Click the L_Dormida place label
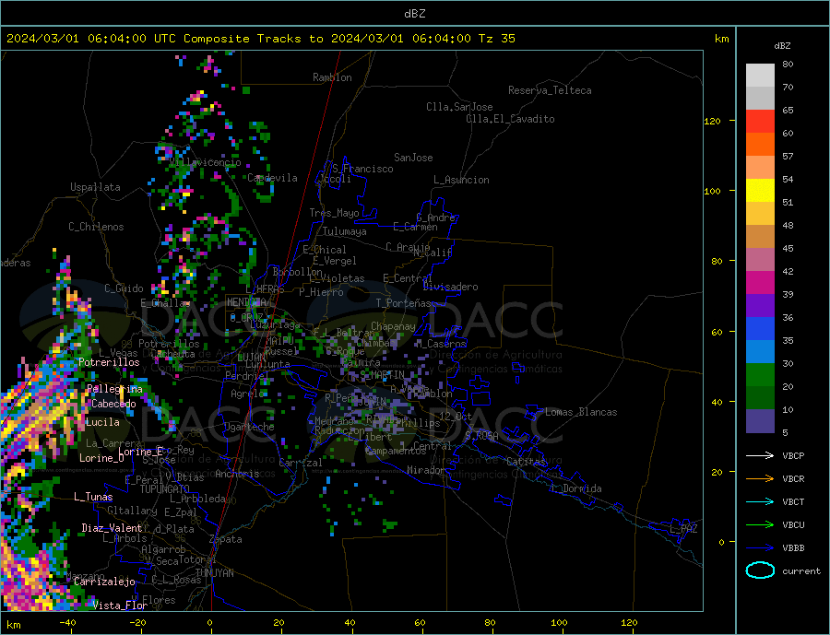Image resolution: width=830 pixels, height=635 pixels. tap(577, 488)
